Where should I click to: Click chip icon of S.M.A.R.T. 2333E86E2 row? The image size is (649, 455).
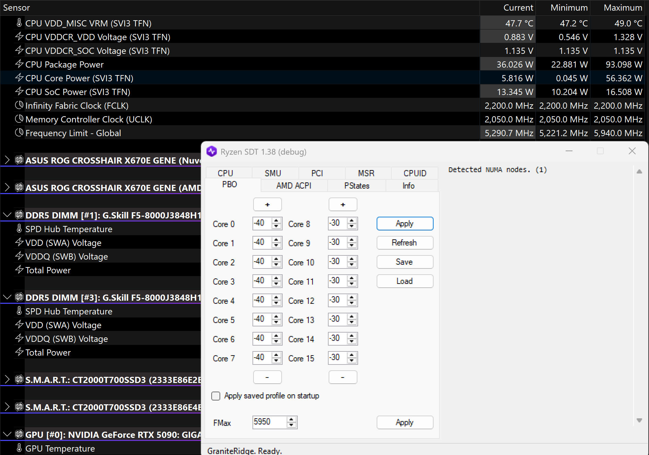coord(19,379)
